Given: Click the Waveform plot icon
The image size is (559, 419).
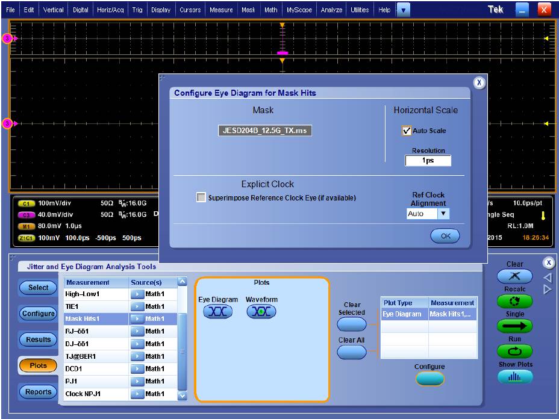Looking at the screenshot, I should click(x=261, y=311).
